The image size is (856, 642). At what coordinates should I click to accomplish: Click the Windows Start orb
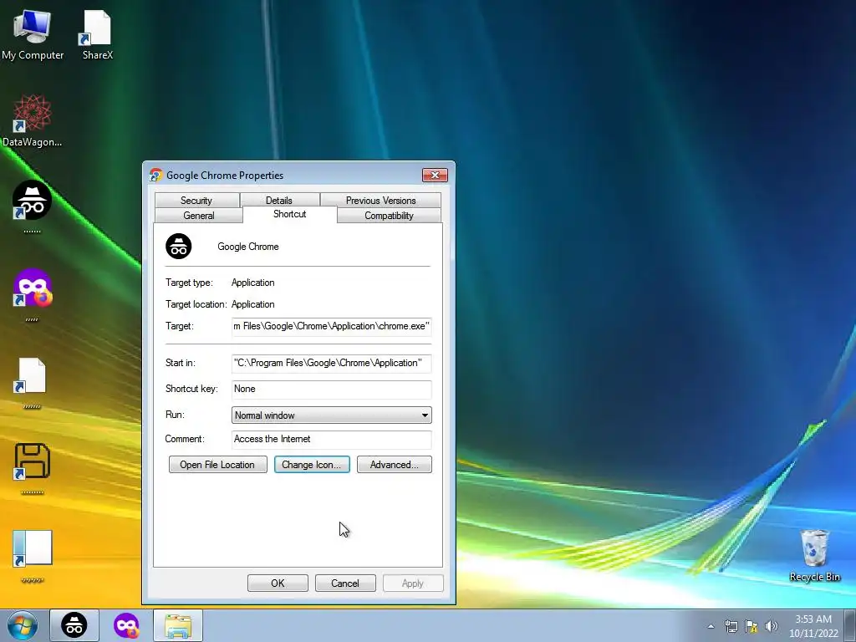tap(23, 625)
